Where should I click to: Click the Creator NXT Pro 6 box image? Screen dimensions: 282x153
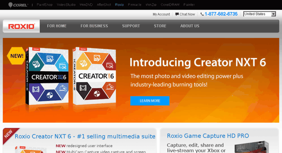(x=47, y=76)
